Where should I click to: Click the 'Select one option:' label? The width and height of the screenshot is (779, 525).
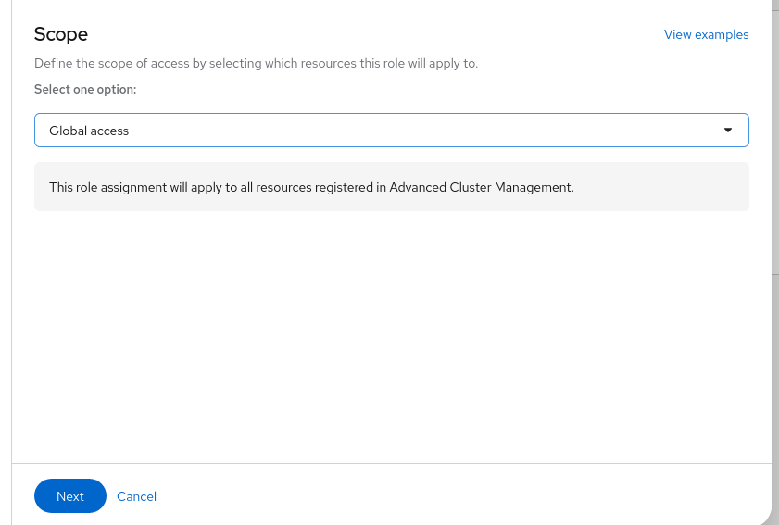(85, 89)
